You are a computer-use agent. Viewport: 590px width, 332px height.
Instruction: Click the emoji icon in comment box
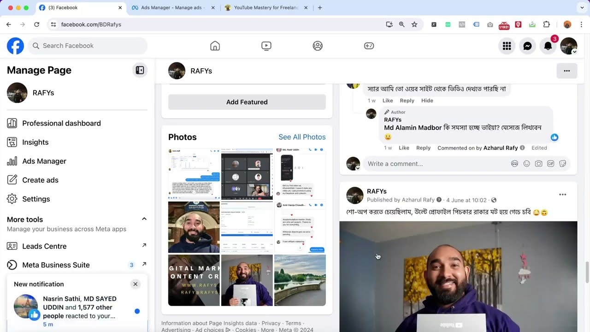click(x=526, y=164)
